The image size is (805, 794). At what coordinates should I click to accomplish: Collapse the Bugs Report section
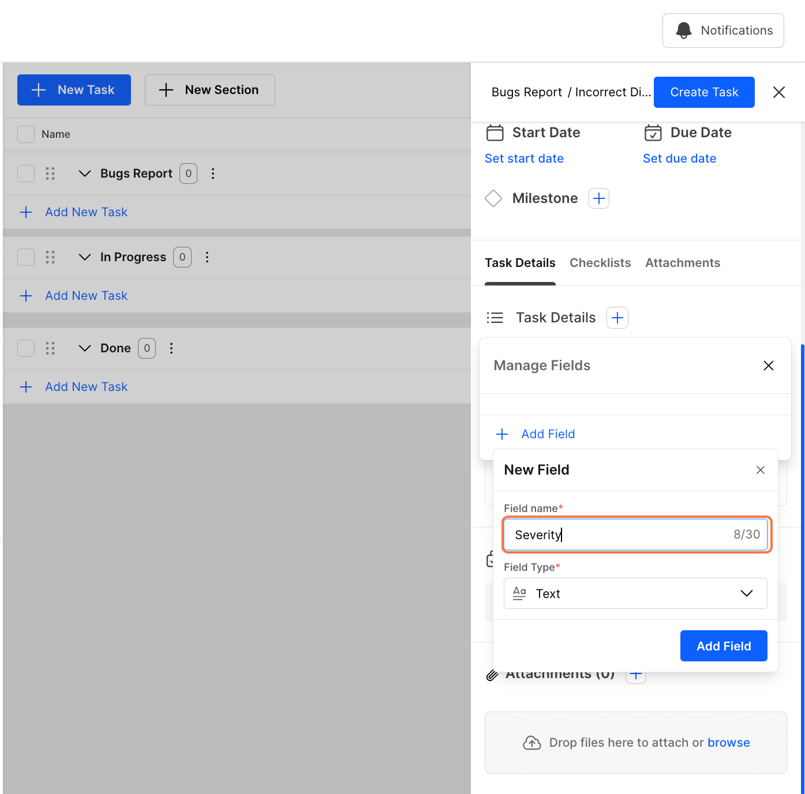point(85,174)
